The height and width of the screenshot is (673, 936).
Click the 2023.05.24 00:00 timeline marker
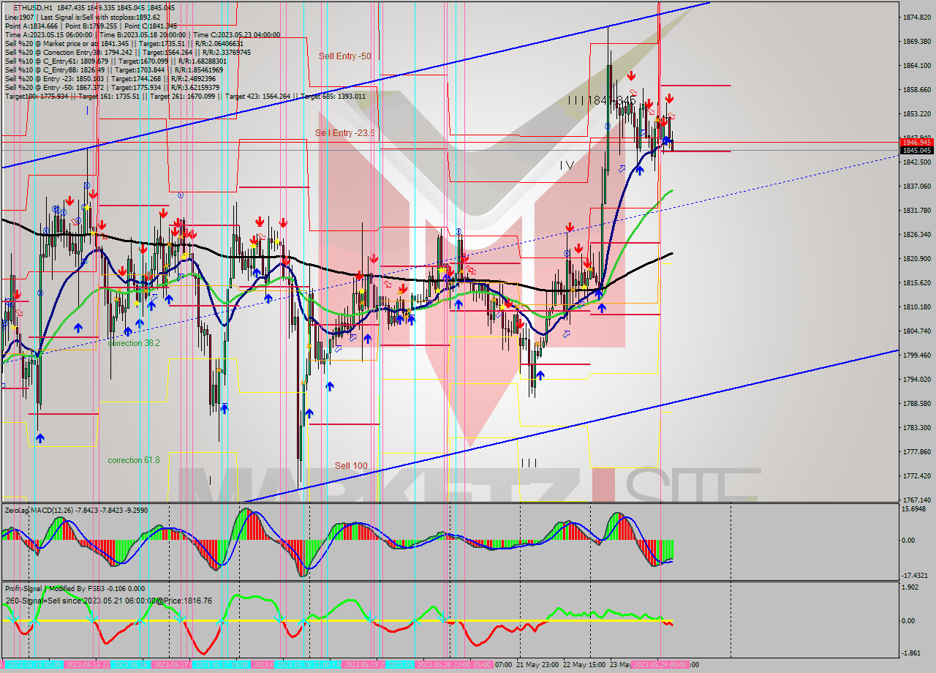(x=659, y=666)
